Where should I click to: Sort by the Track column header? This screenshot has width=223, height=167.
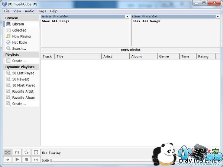(x=48, y=56)
